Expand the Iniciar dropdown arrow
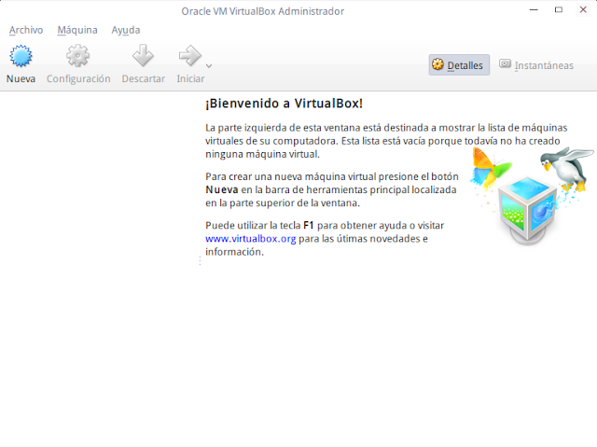 (209, 66)
